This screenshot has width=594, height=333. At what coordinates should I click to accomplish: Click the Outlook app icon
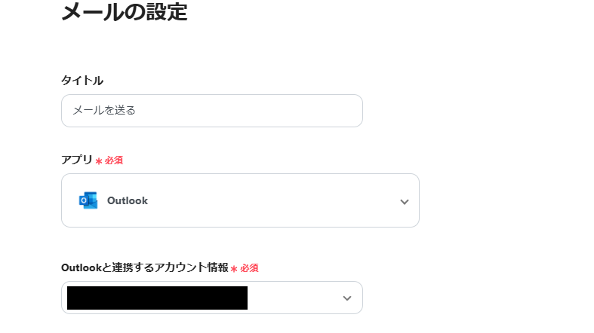[x=88, y=200]
